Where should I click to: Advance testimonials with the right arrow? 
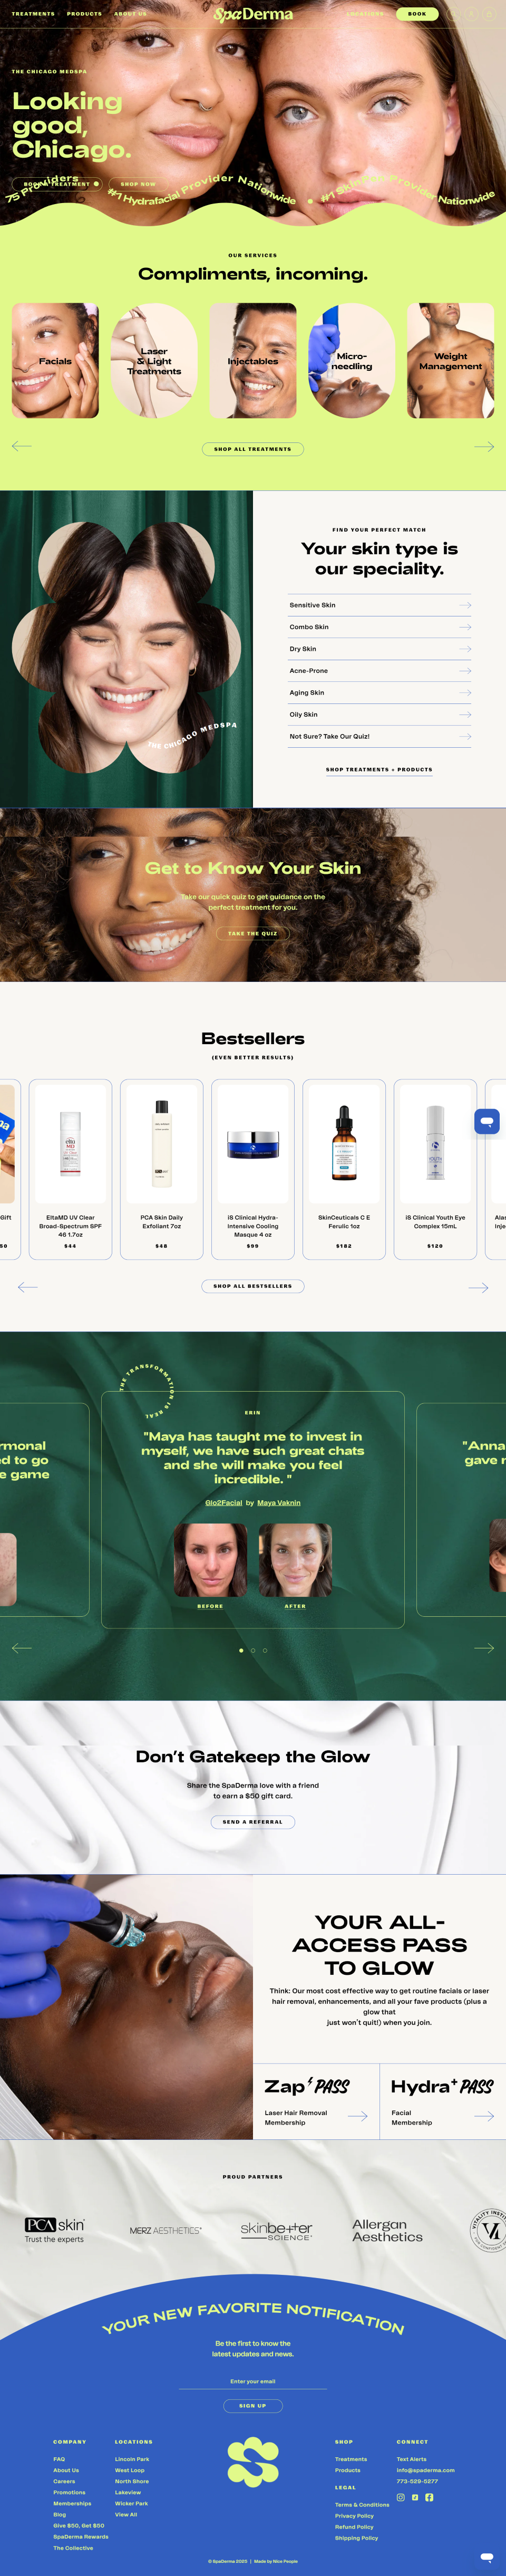tap(484, 1647)
